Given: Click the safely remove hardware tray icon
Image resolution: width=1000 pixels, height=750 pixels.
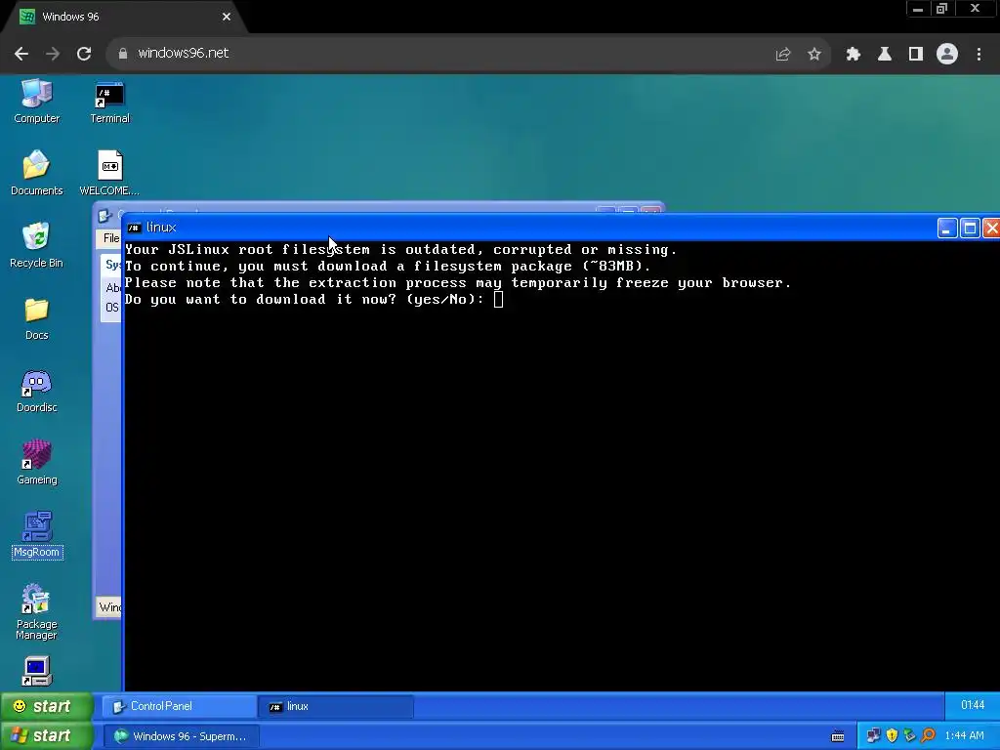Looking at the screenshot, I should click(x=909, y=736).
